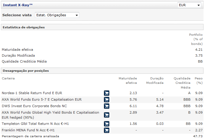Image resolution: width=205 pixels, height=139 pixels.
Task: Open Nordea-1 Stable Return Fund E EUR
Action: point(32,93)
